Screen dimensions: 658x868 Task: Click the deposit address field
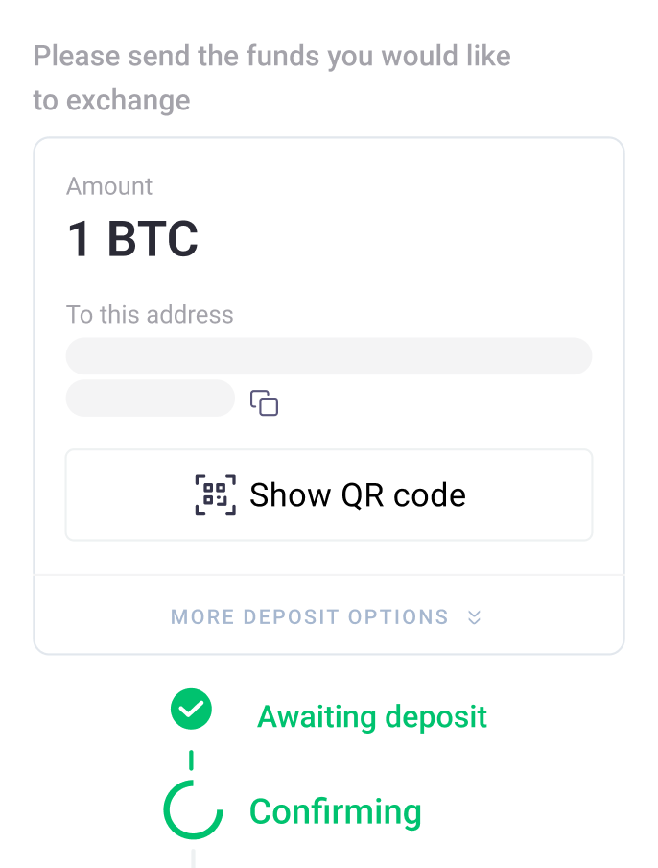point(329,355)
